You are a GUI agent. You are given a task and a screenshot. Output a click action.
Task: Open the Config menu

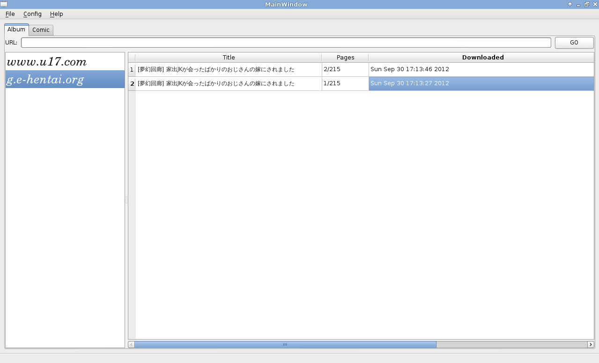pos(32,14)
